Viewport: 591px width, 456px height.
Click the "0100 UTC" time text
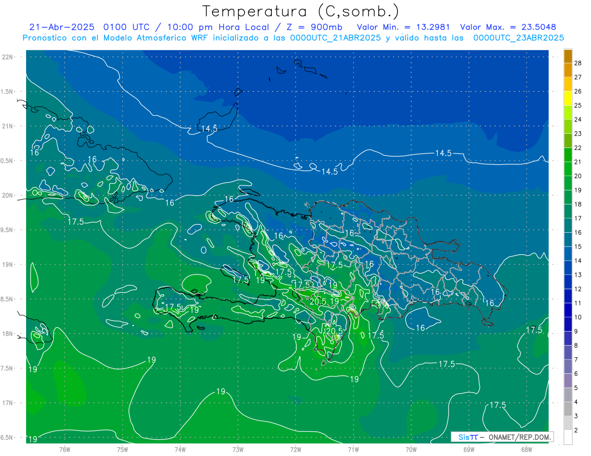127,27
